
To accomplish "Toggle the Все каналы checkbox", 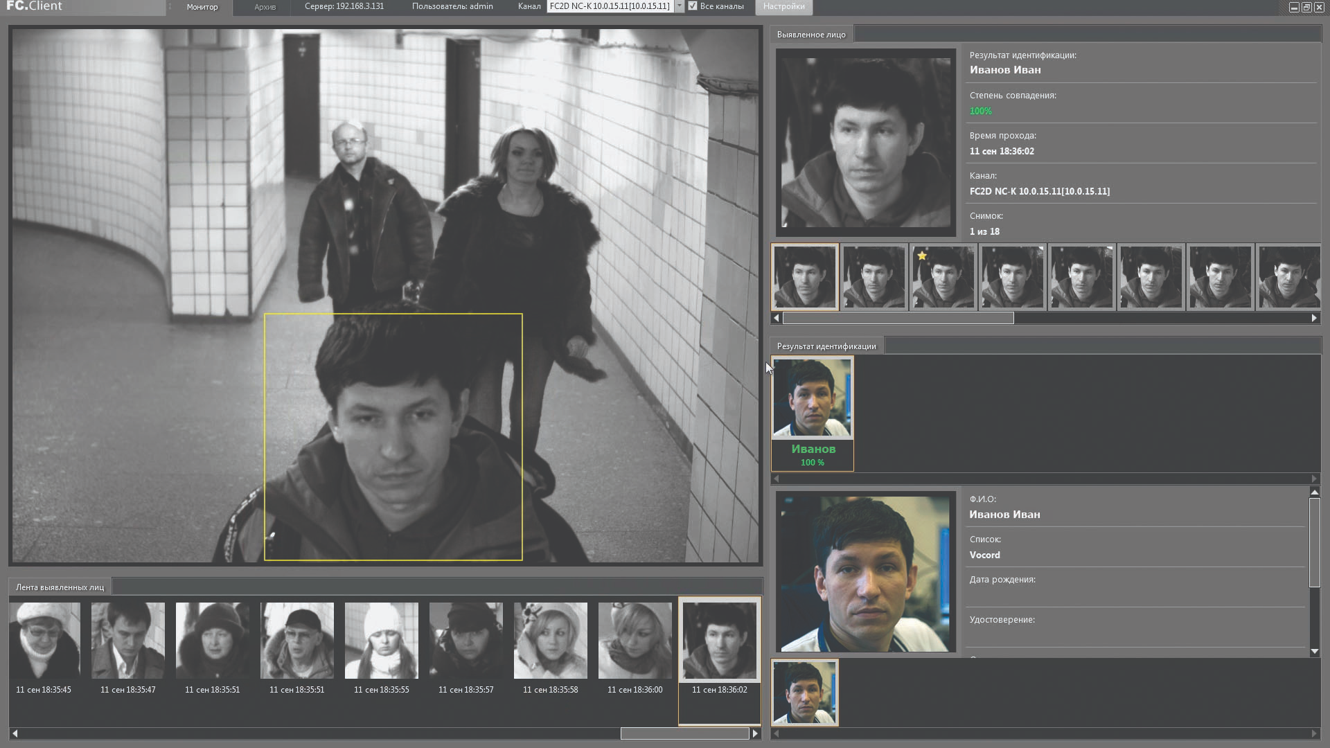I will point(693,6).
